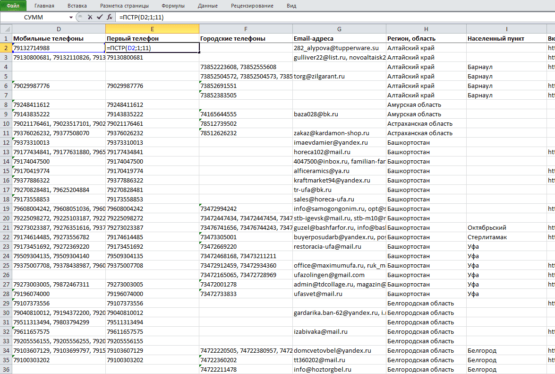
Task: Expand the Name Box function dropdown
Action: point(71,17)
